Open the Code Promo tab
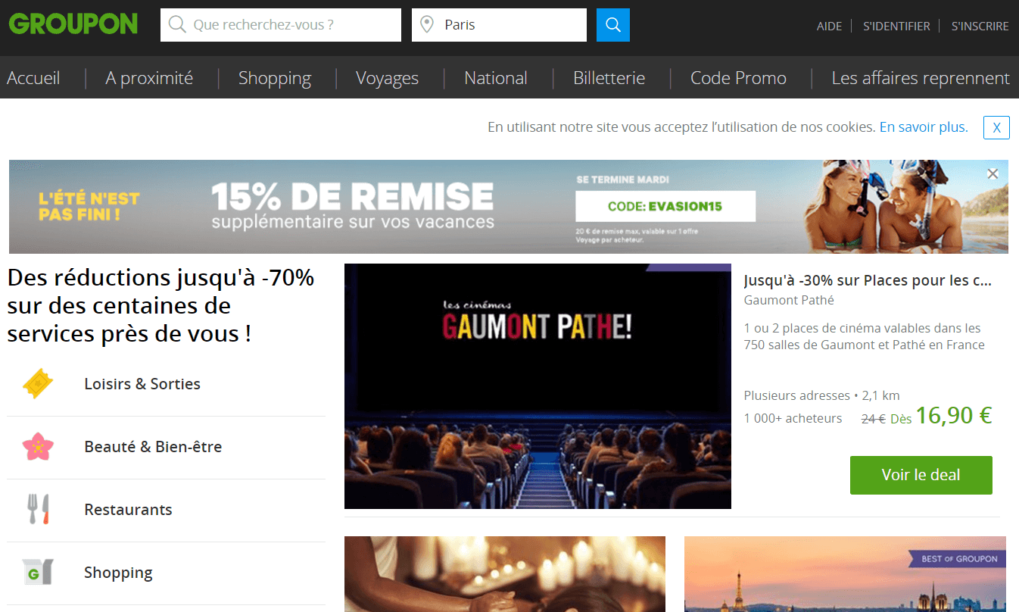The image size is (1019, 612). 738,78
